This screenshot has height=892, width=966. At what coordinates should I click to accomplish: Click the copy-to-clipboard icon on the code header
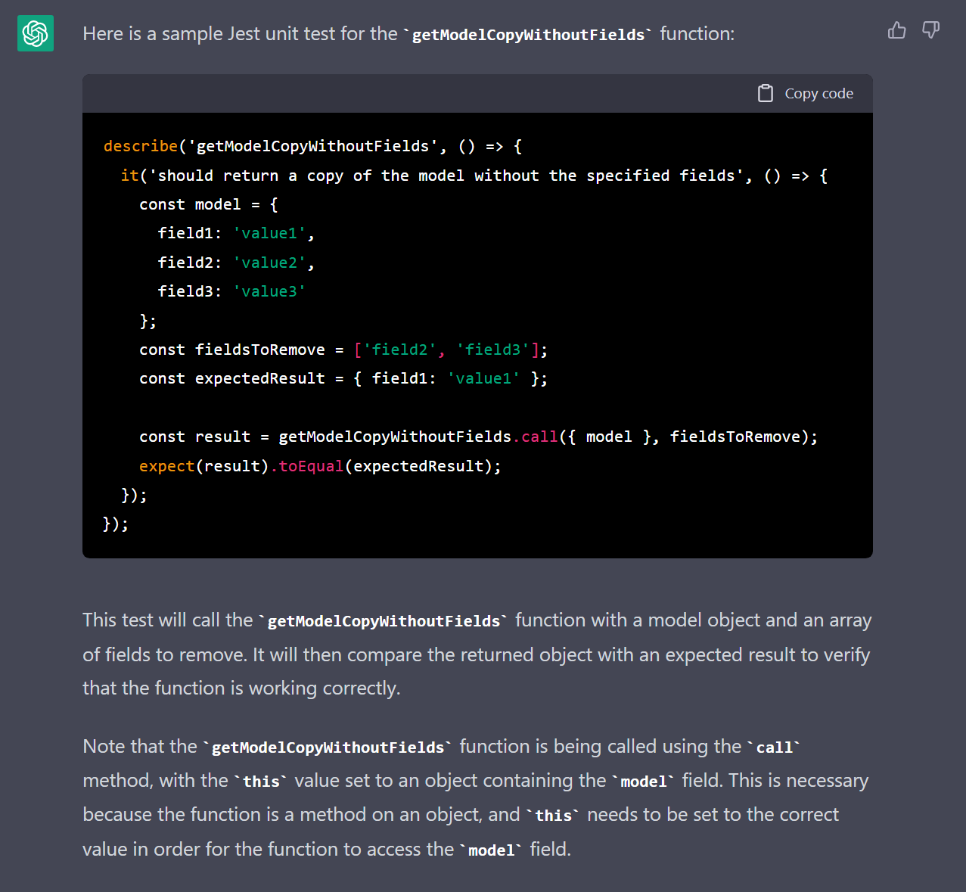[766, 92]
